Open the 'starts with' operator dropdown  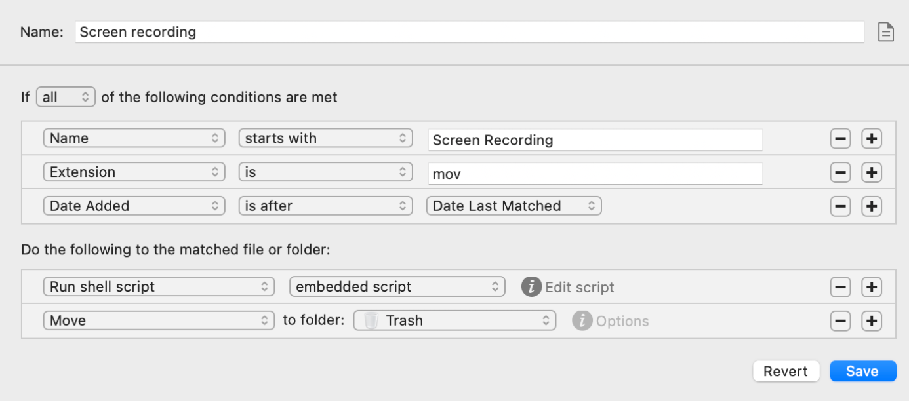[325, 138]
